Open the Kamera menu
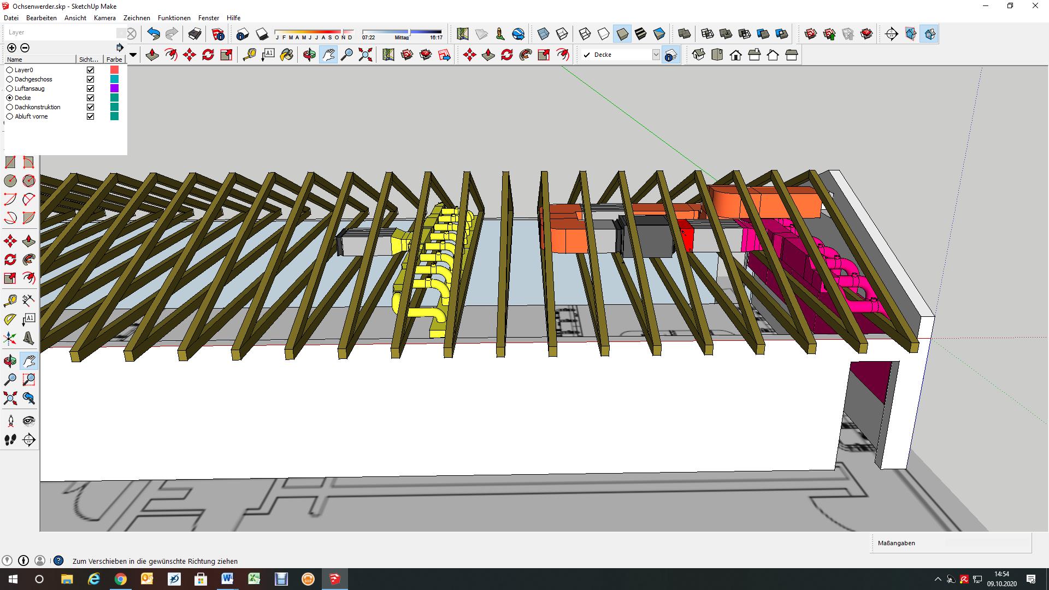 104,17
